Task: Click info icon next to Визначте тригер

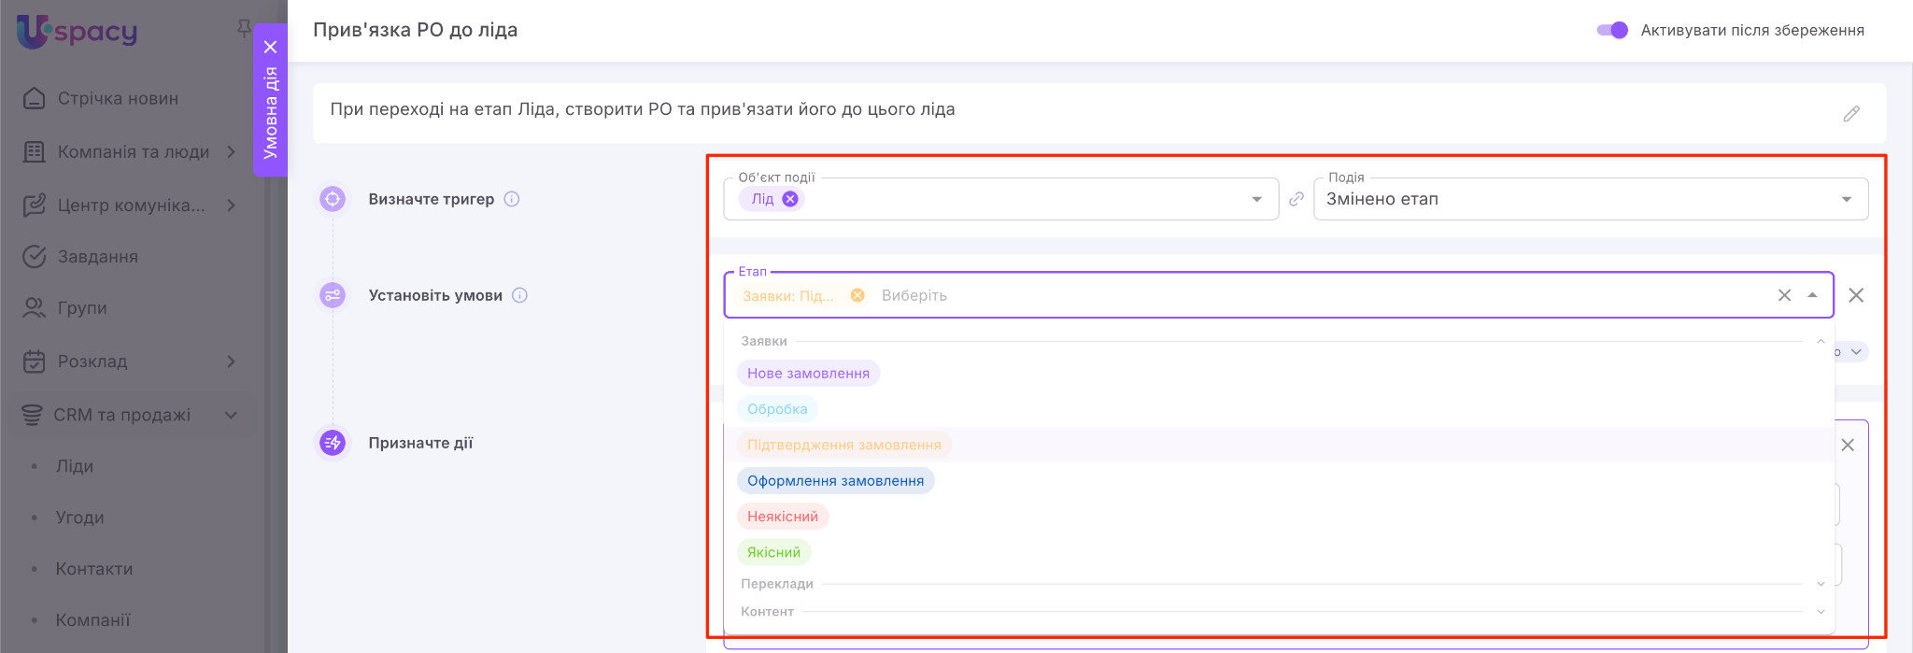Action: pos(512,199)
